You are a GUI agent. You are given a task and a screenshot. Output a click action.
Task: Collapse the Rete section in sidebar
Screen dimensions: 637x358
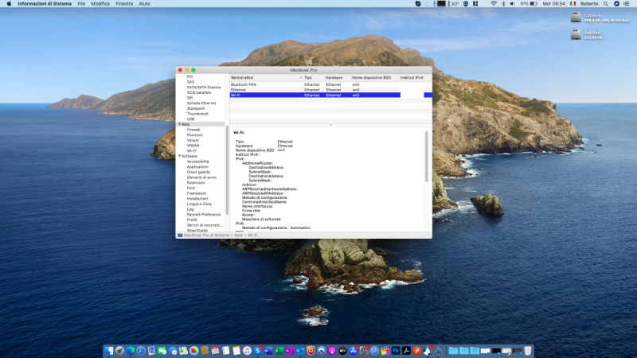179,124
